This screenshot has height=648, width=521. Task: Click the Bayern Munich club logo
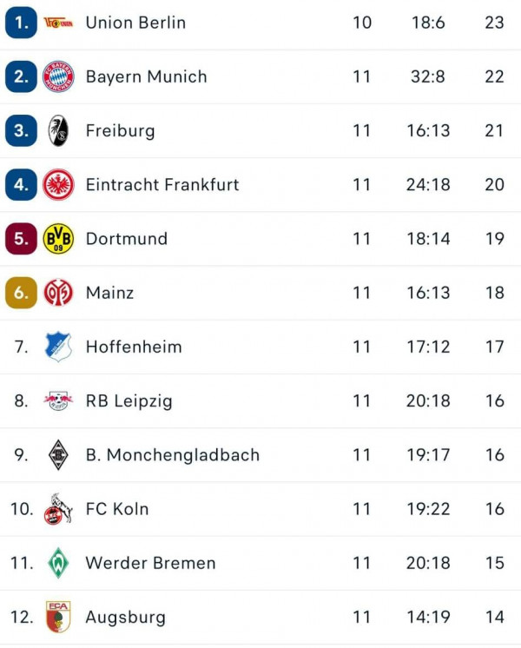point(58,76)
